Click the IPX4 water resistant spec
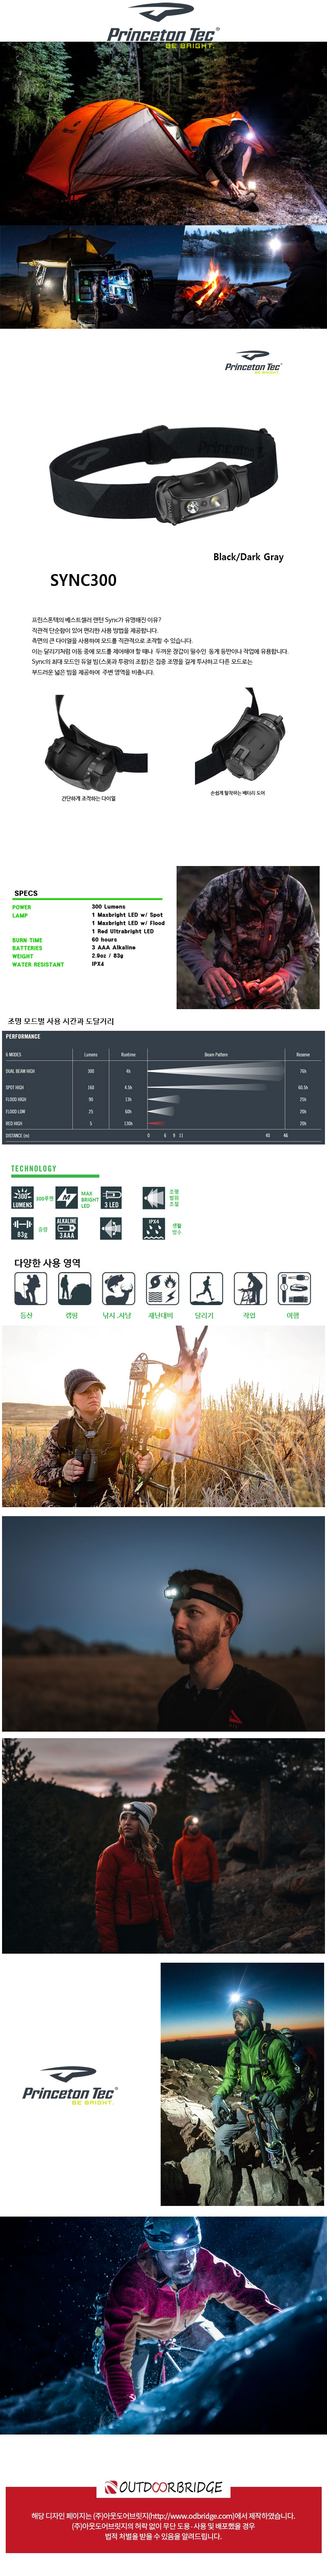Screen dimensions: 327x2576 (x=98, y=964)
